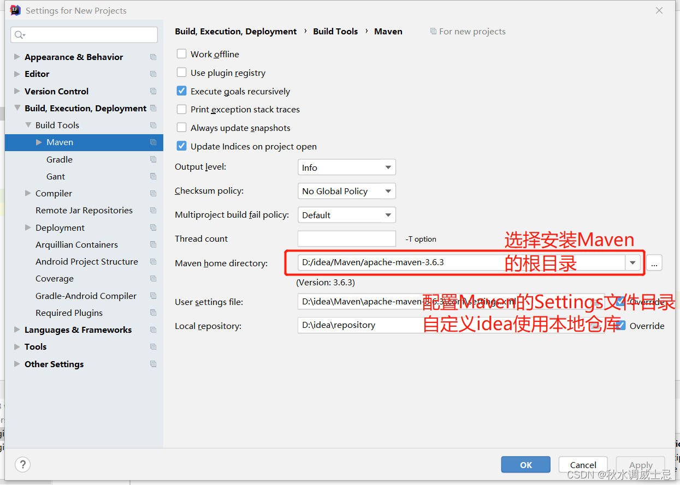Enable Always update snapshots
This screenshot has height=485, width=680.
(x=182, y=128)
